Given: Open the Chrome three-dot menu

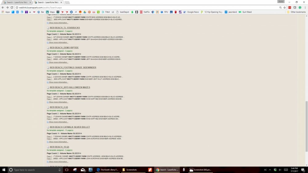Looking at the screenshot, I should point(305,7).
